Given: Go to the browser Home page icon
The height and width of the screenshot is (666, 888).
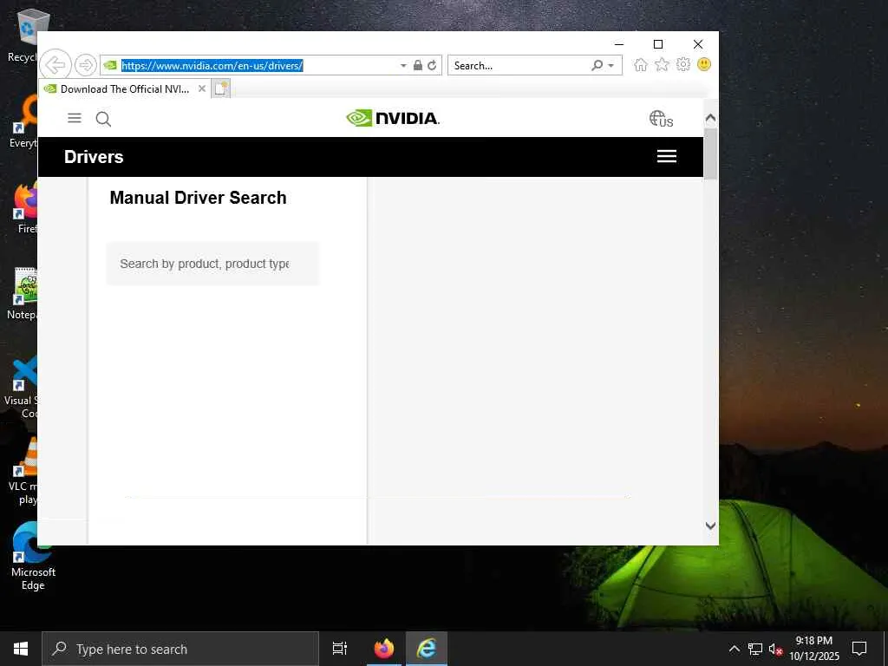Looking at the screenshot, I should (x=641, y=65).
